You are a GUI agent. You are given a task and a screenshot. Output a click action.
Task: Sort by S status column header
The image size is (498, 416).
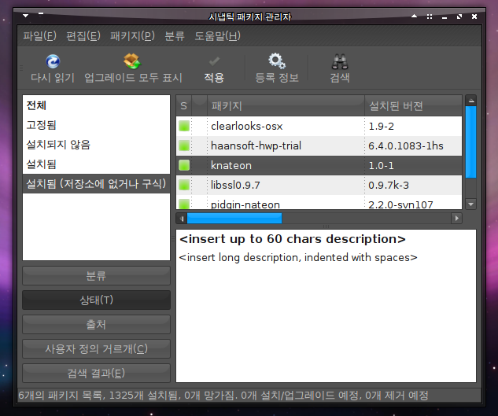(x=183, y=105)
